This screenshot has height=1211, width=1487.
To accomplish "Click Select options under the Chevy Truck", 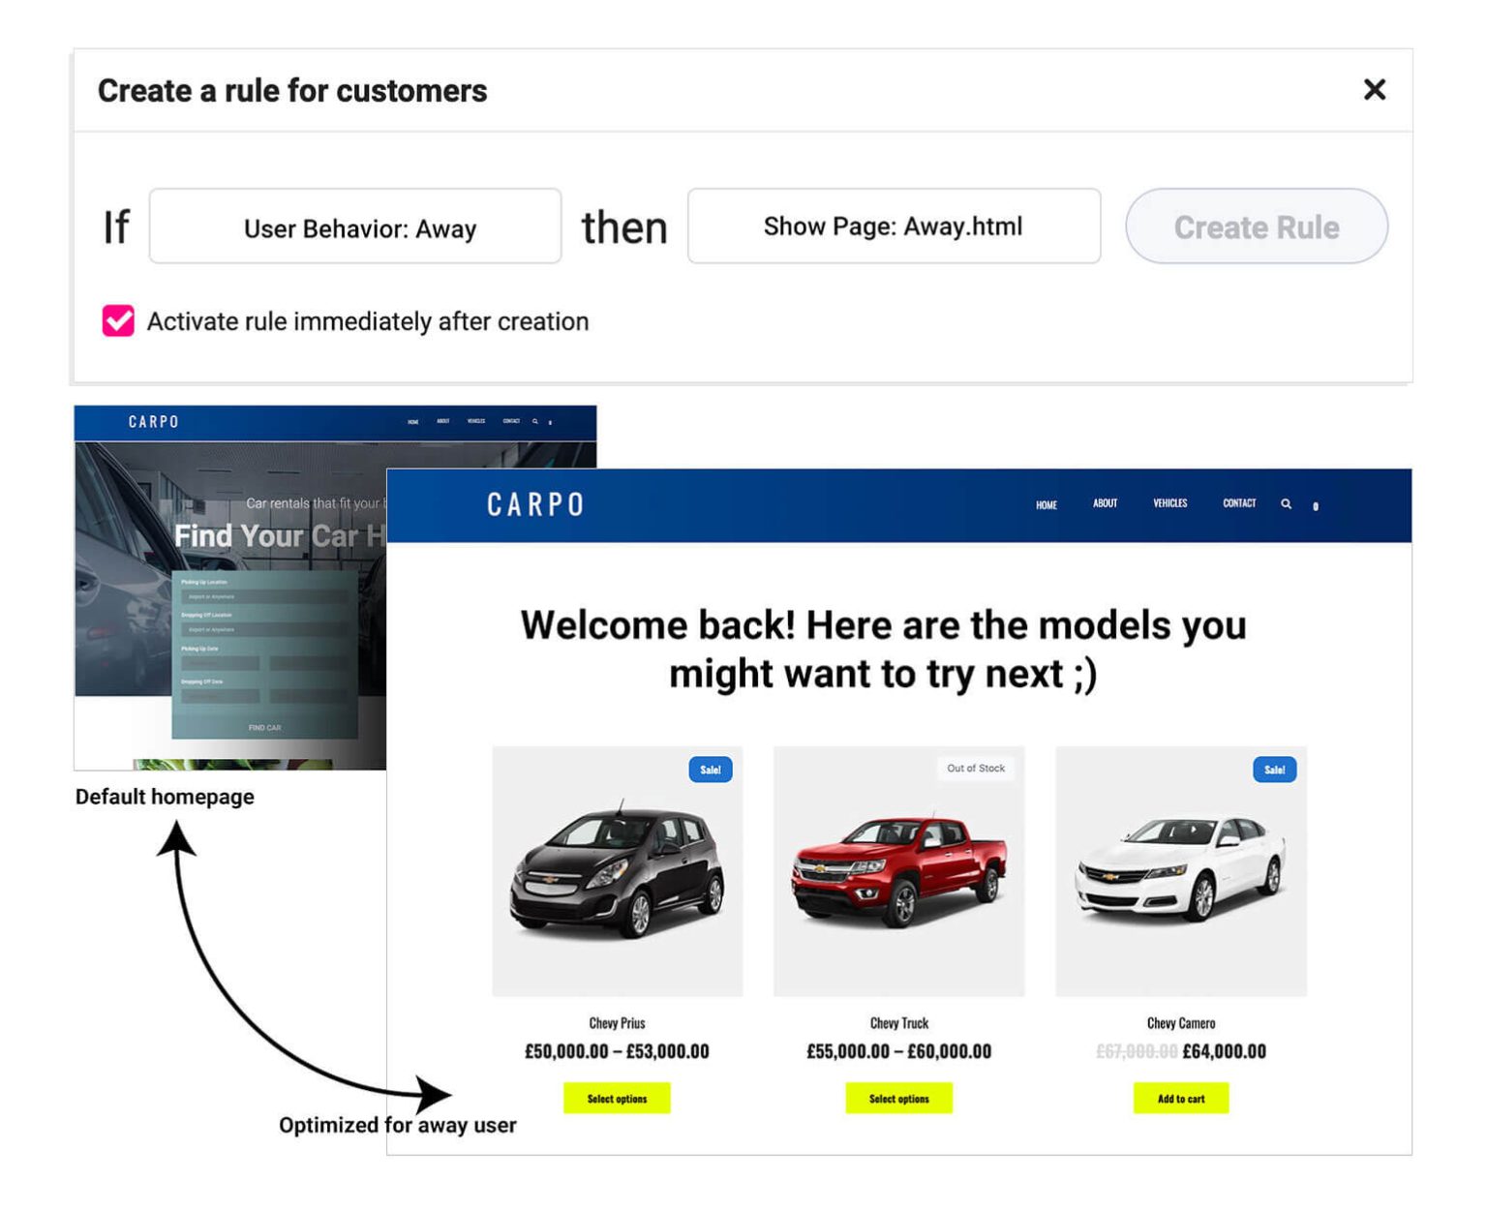I will (x=898, y=1099).
